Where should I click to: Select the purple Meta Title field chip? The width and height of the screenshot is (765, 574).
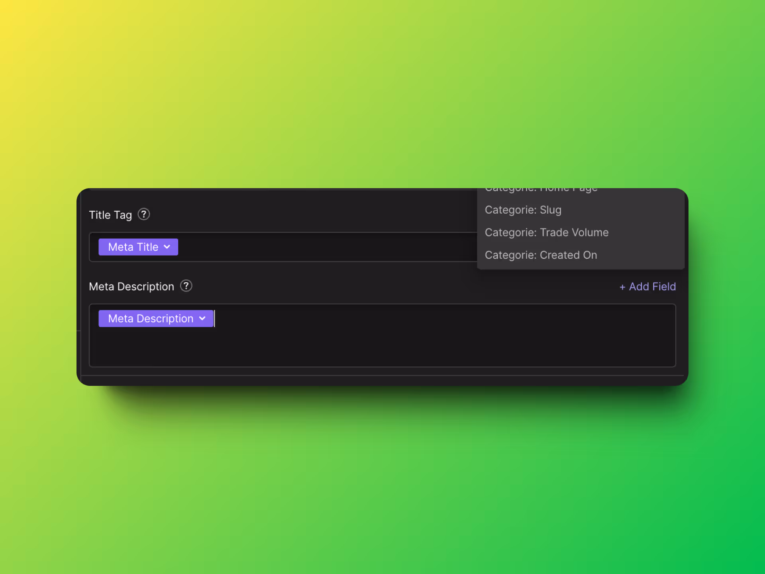[133, 247]
